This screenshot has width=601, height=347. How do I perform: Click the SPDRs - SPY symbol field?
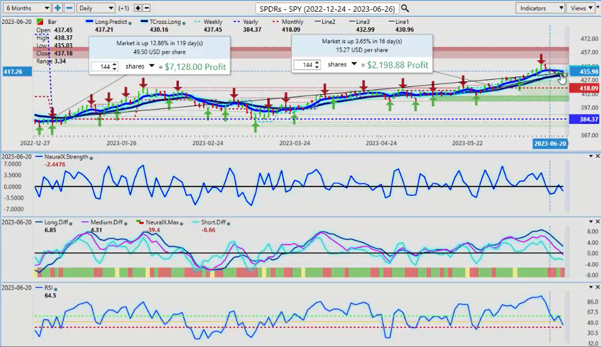pyautogui.click(x=327, y=8)
